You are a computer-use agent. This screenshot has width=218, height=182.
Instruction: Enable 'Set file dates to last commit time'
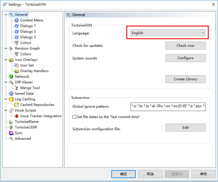pyautogui.click(x=74, y=117)
